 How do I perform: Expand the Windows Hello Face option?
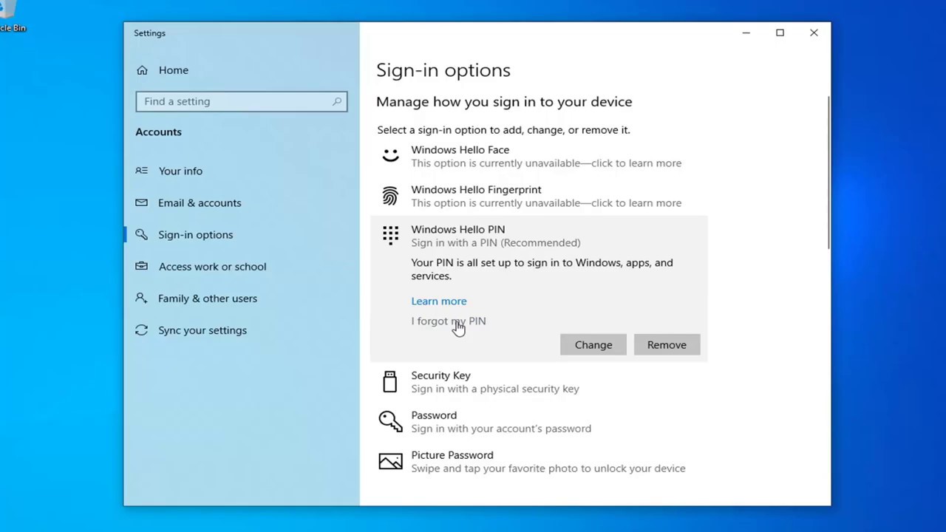point(539,156)
